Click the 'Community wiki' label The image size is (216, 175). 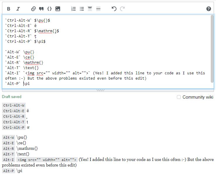click(x=198, y=97)
